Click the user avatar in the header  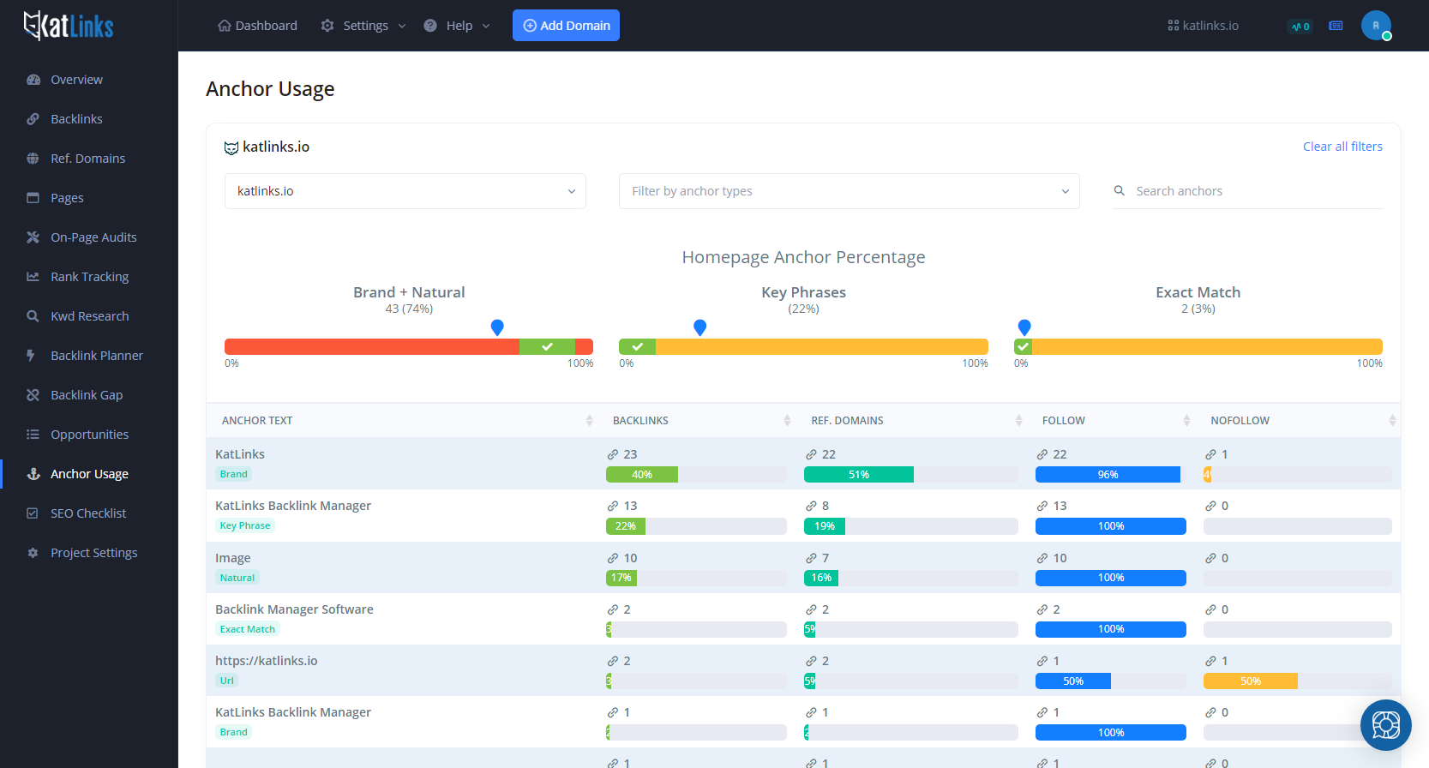1375,26
